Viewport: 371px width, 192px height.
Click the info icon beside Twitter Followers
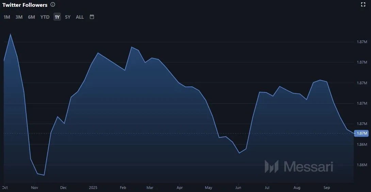[x=53, y=5]
